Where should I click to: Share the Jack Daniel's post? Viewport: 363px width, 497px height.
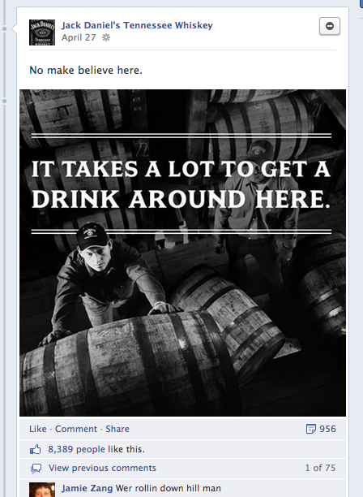[x=117, y=429]
